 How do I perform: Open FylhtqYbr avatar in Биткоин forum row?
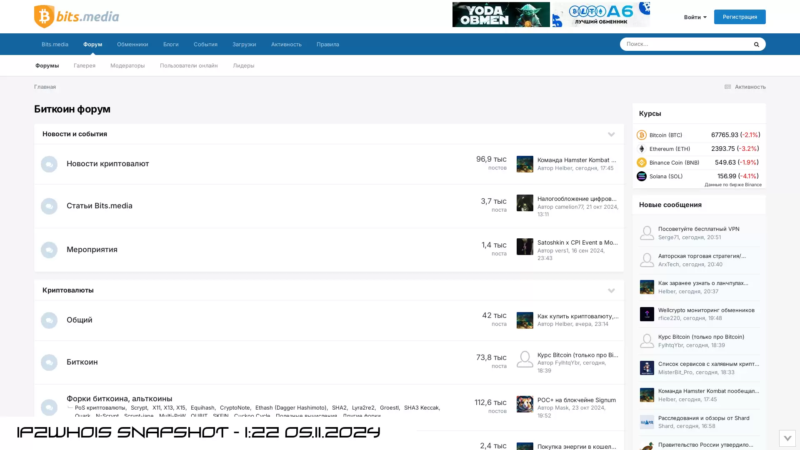coord(525,359)
